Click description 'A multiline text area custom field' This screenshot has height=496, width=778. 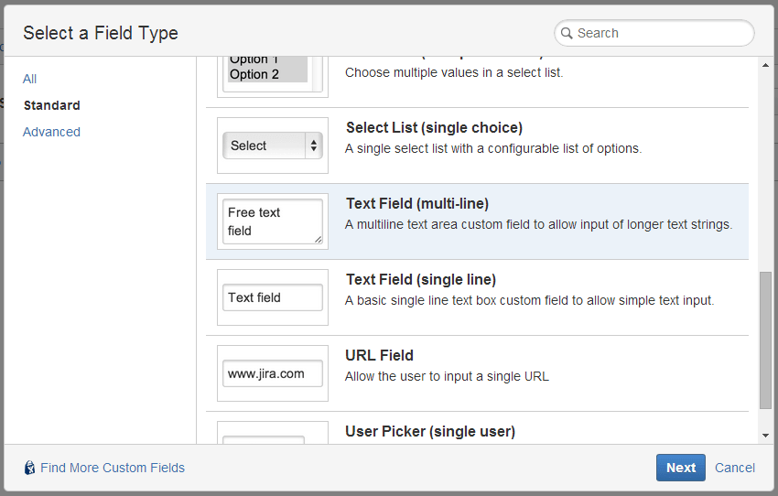[x=538, y=224]
